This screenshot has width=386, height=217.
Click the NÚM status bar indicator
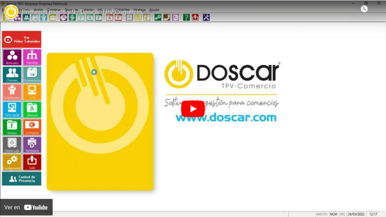(x=334, y=214)
